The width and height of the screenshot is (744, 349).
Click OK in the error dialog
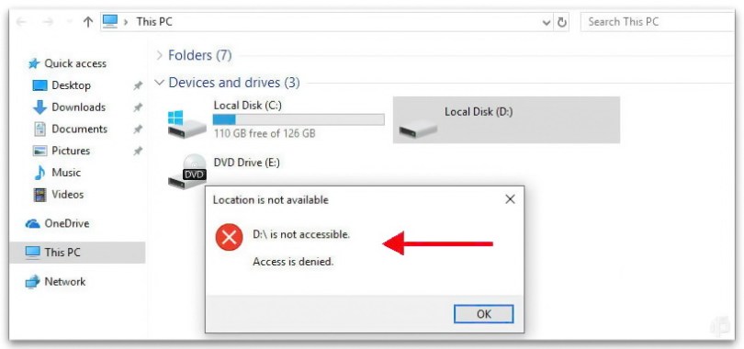click(x=483, y=314)
